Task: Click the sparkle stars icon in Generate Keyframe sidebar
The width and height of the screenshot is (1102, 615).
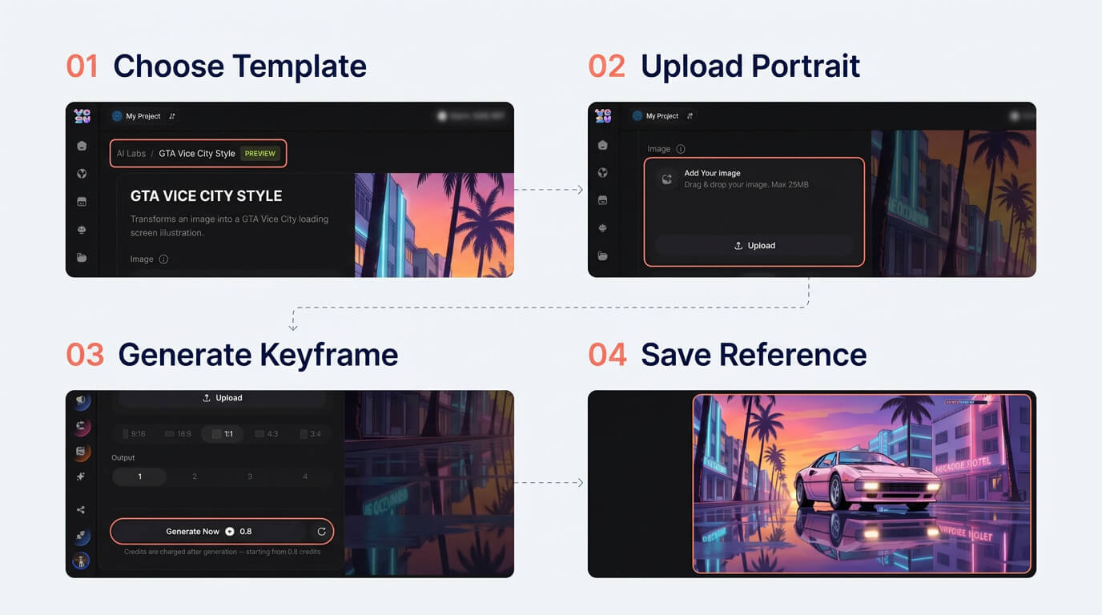Action: (x=81, y=476)
